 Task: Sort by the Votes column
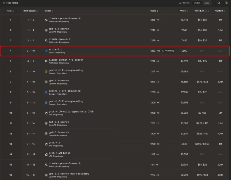click(x=184, y=11)
